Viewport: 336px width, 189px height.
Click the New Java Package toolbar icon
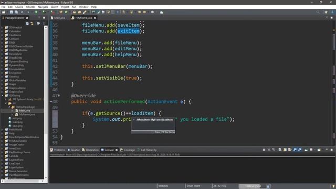point(61,12)
